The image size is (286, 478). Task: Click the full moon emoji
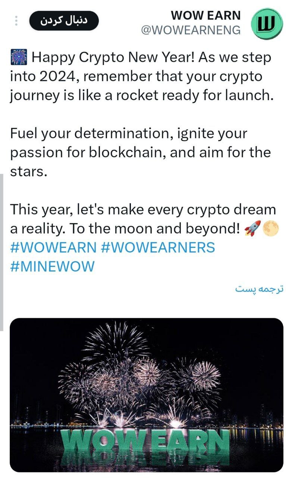(271, 229)
